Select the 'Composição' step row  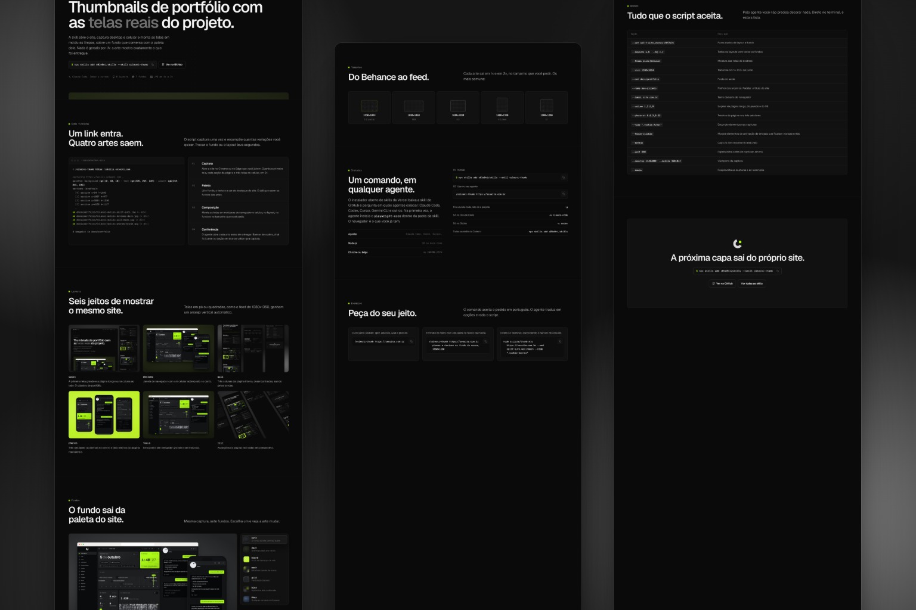point(239,213)
